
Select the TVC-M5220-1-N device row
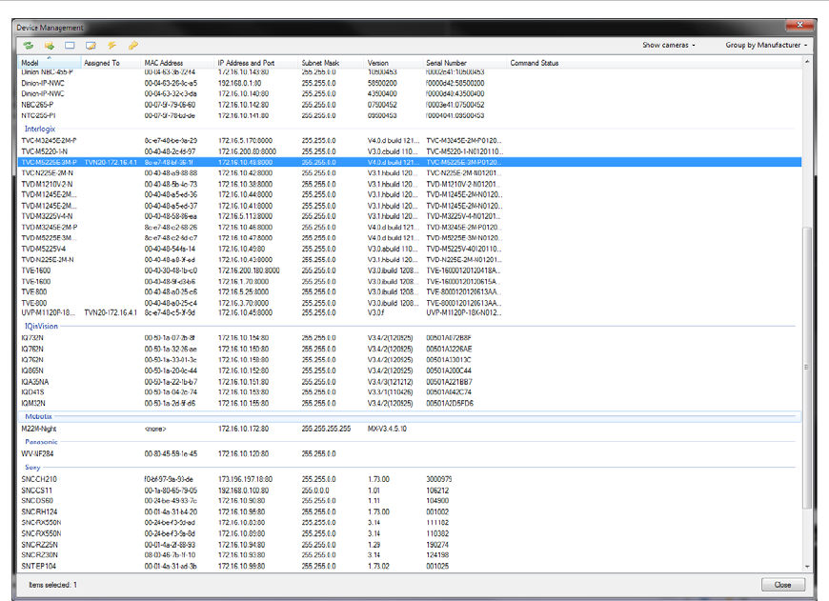[x=410, y=151]
